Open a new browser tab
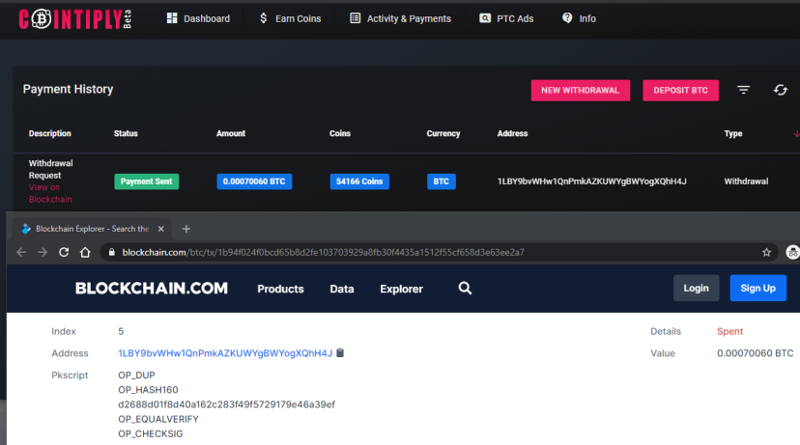This screenshot has width=800, height=445. click(x=186, y=229)
